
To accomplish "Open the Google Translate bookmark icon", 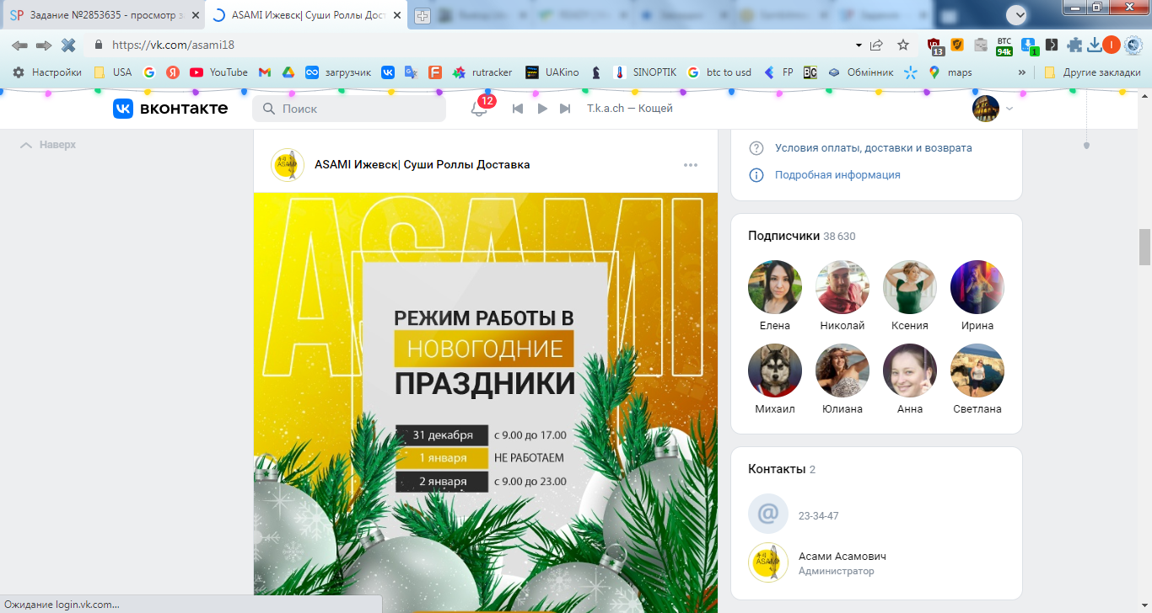I will (412, 72).
